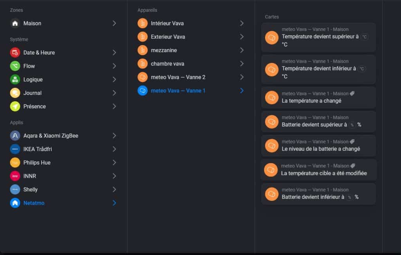Click the Exterieur Vava device icon
Viewport: 401px width, 255px height.
tap(143, 36)
